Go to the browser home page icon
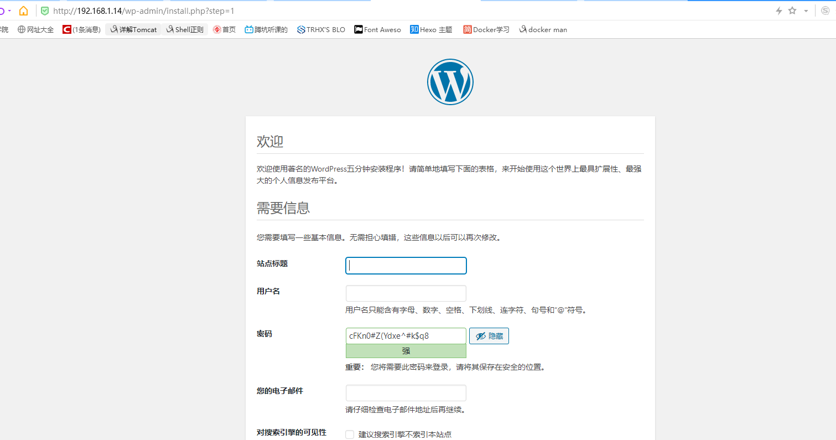 pos(23,11)
